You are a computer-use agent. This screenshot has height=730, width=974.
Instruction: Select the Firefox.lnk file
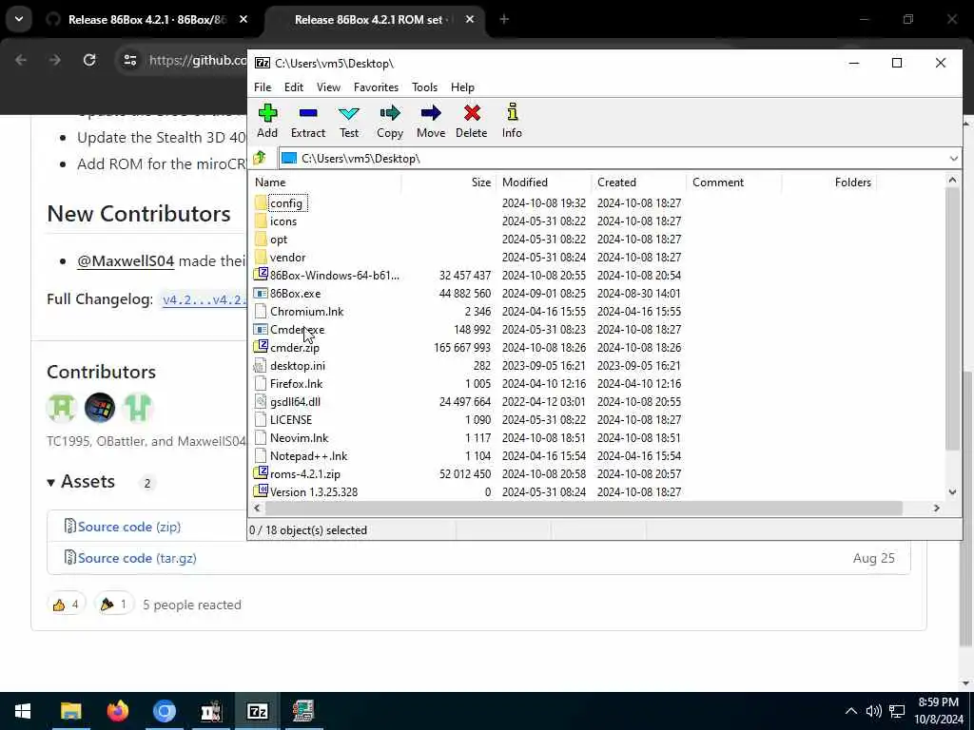click(x=296, y=384)
